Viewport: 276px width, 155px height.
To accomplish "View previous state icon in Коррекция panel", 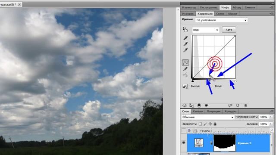I will point(230,105).
